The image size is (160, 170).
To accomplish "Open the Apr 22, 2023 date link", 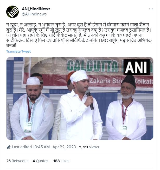I will point(64,147).
